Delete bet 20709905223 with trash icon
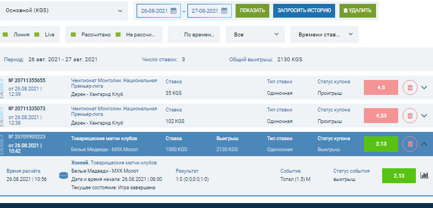 tap(410, 144)
